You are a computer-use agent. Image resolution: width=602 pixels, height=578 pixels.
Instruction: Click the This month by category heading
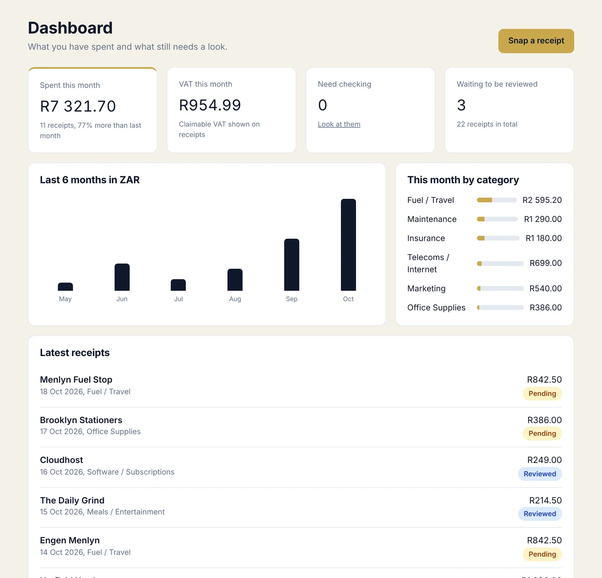point(463,180)
